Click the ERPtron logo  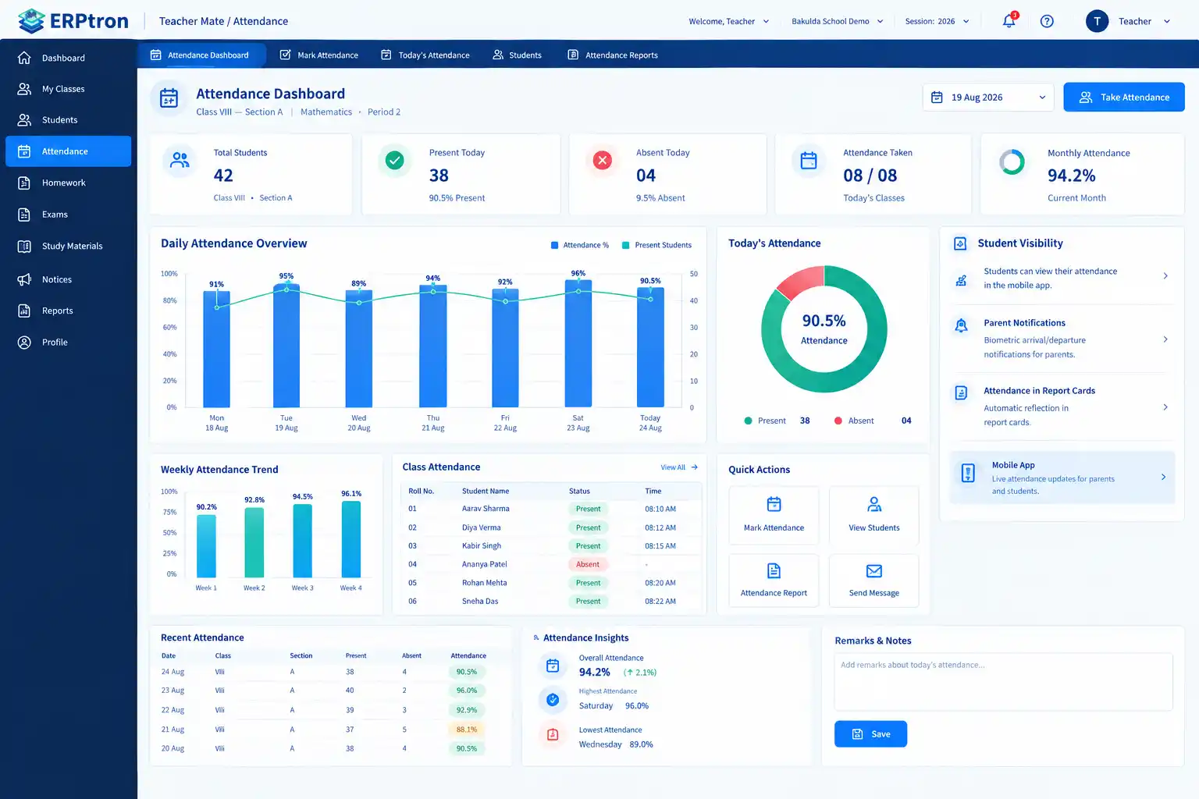(73, 21)
